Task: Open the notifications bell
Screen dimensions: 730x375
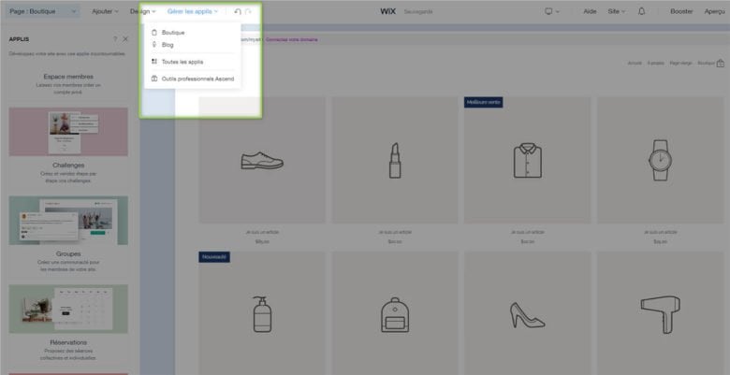Action: [641, 11]
